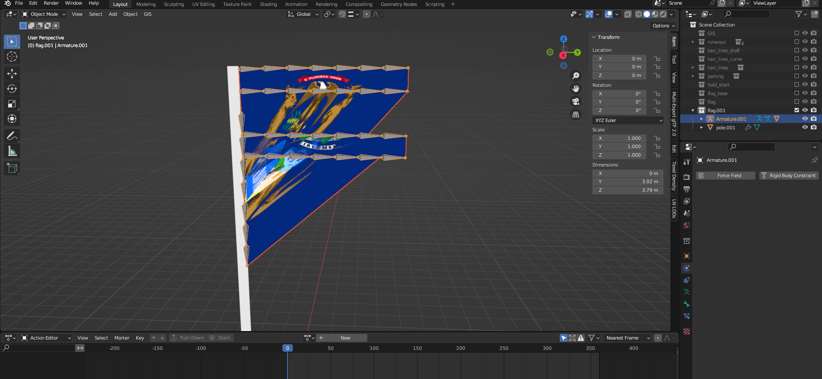
Task: Switch to the Sculpting workspace tab
Action: [174, 4]
